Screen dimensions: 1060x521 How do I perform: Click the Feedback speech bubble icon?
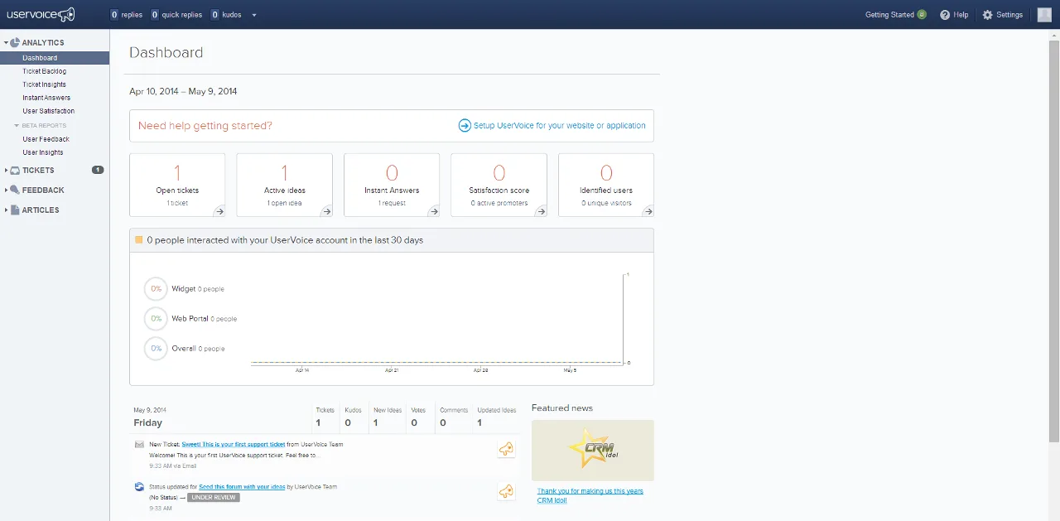(15, 190)
